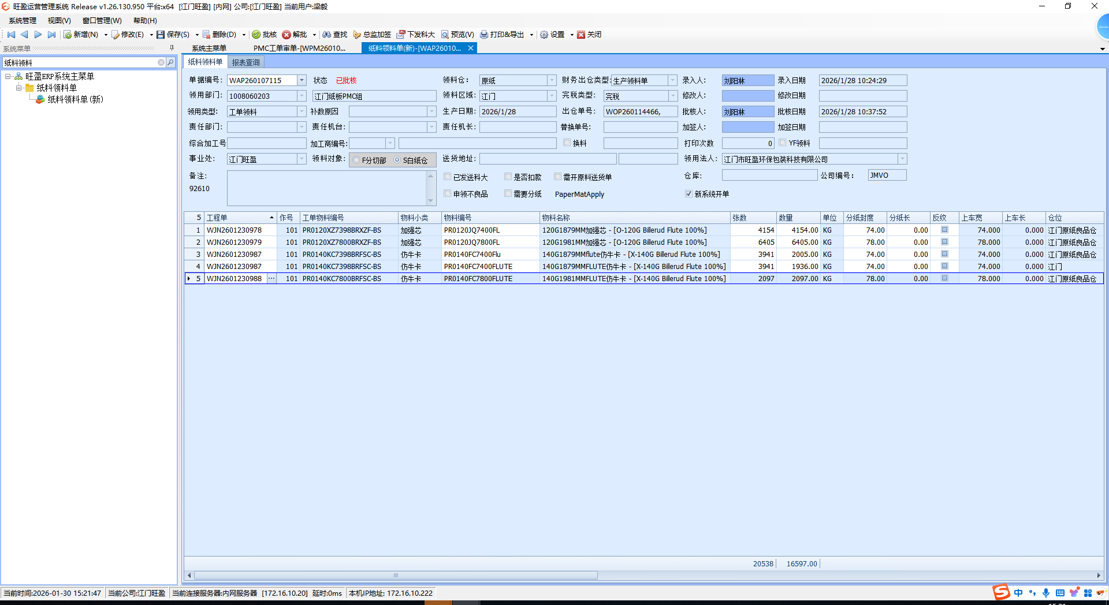The image size is (1109, 605).
Task: Uncheck the 新系统开单 checkbox
Action: coord(689,193)
